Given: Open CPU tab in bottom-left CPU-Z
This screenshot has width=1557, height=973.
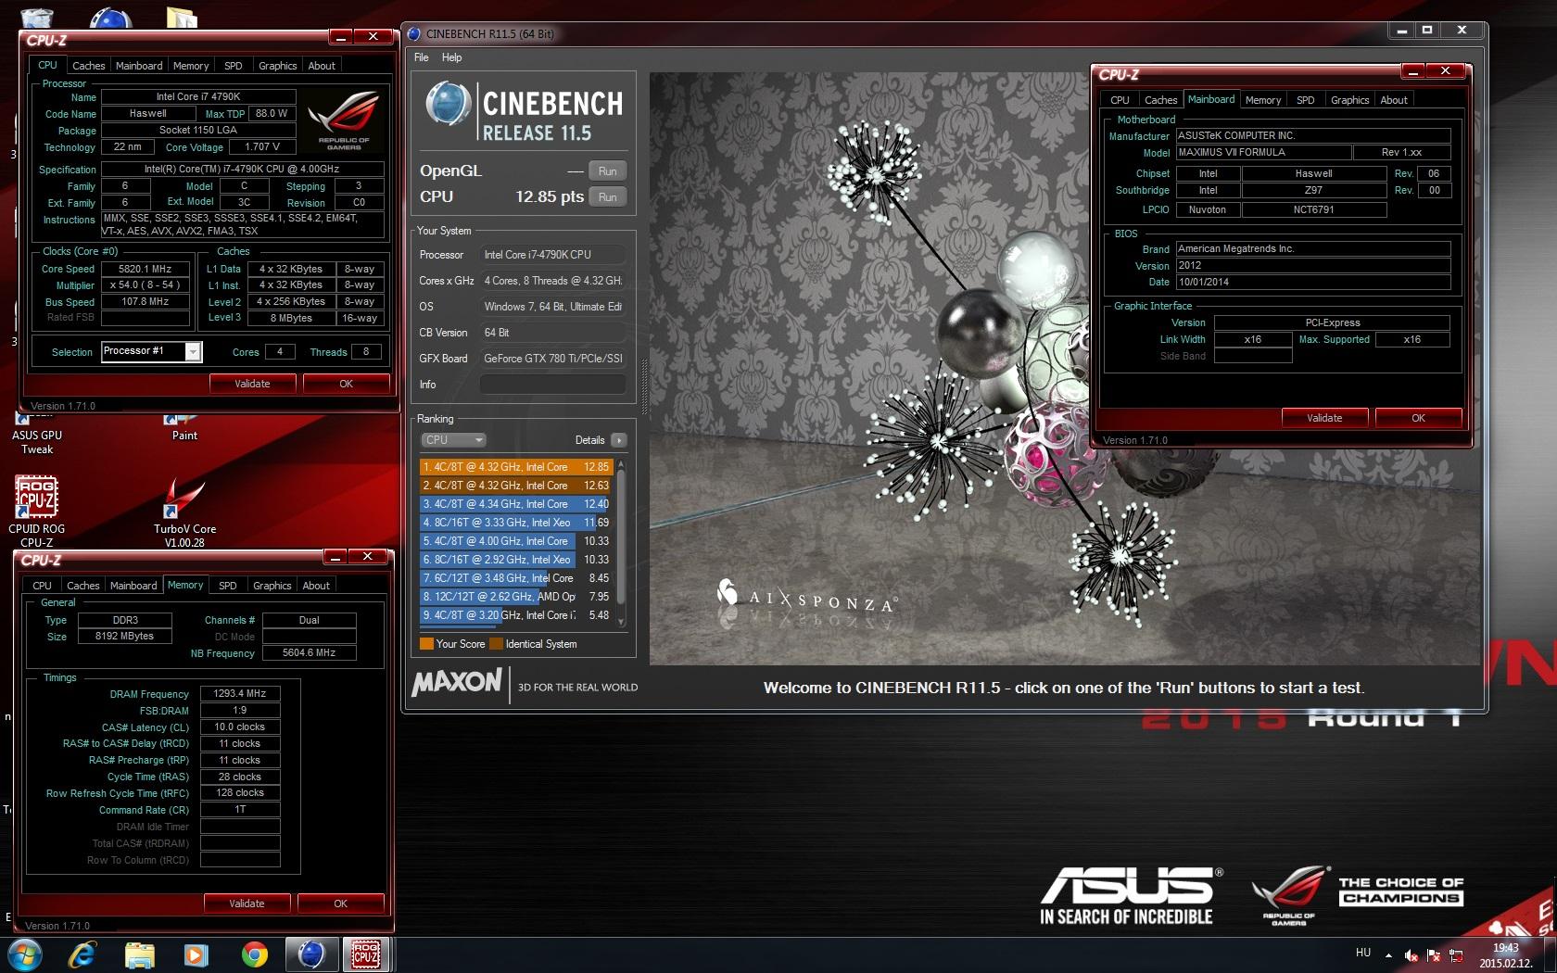Looking at the screenshot, I should (x=42, y=586).
